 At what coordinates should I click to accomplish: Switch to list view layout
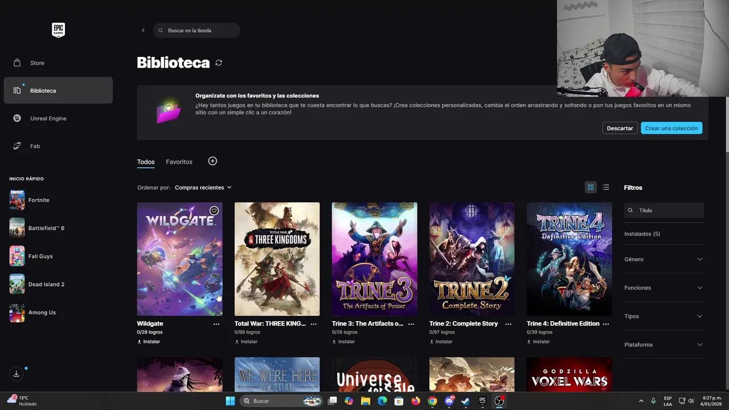[606, 187]
